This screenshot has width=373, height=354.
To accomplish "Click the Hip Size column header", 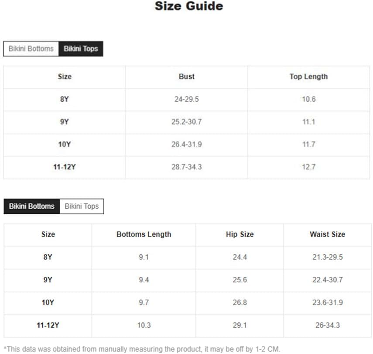I will pos(240,234).
